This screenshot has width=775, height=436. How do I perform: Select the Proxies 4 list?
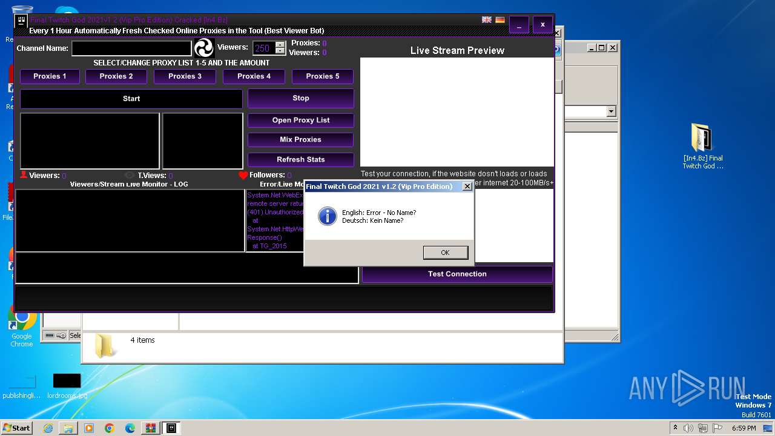point(254,76)
